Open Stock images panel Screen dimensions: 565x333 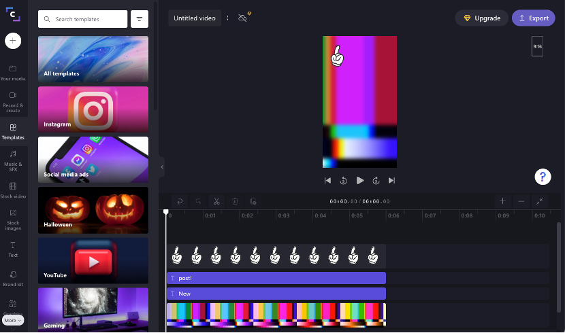pos(13,220)
